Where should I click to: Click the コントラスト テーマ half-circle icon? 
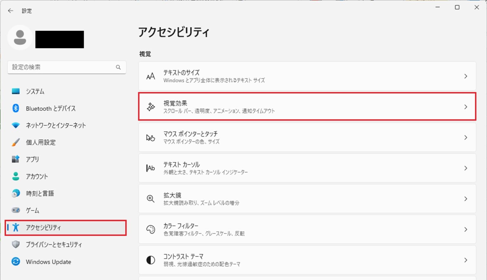pyautogui.click(x=151, y=260)
